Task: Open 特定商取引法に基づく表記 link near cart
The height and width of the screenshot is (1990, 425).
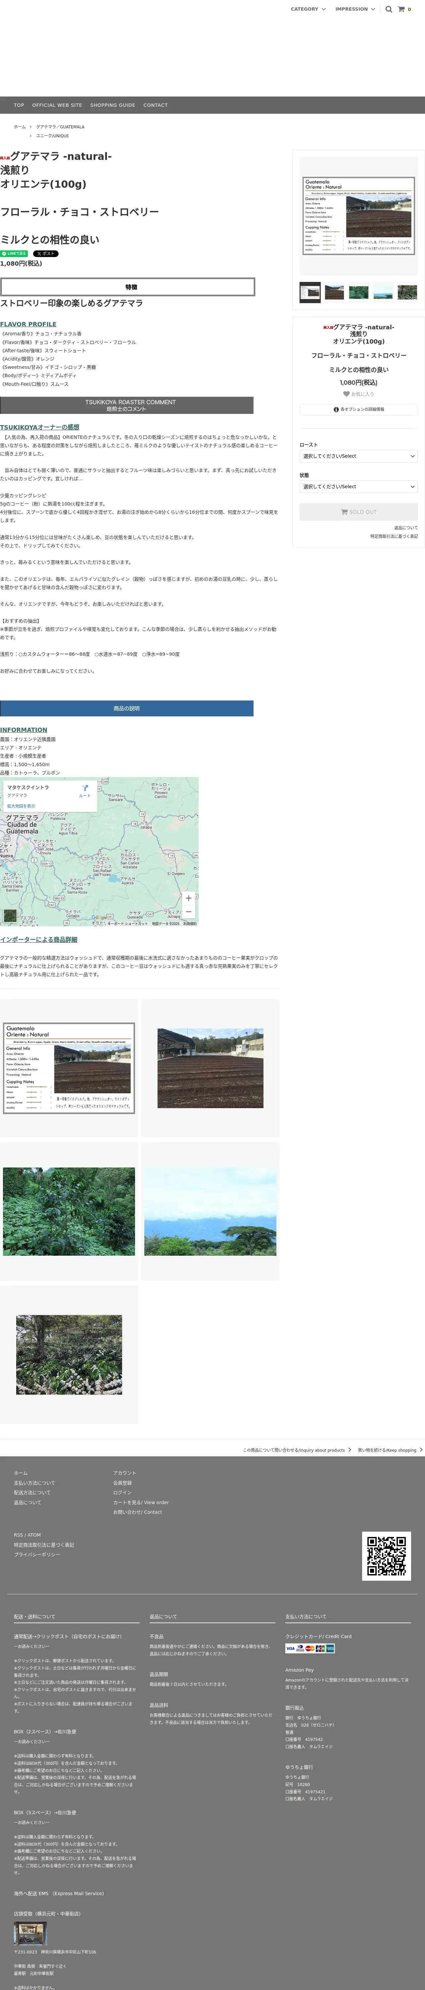Action: (394, 536)
